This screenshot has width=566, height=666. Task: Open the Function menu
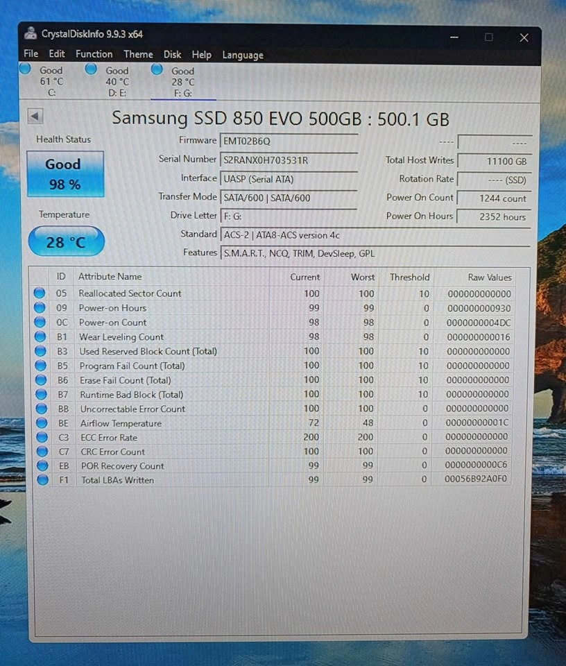pyautogui.click(x=94, y=54)
